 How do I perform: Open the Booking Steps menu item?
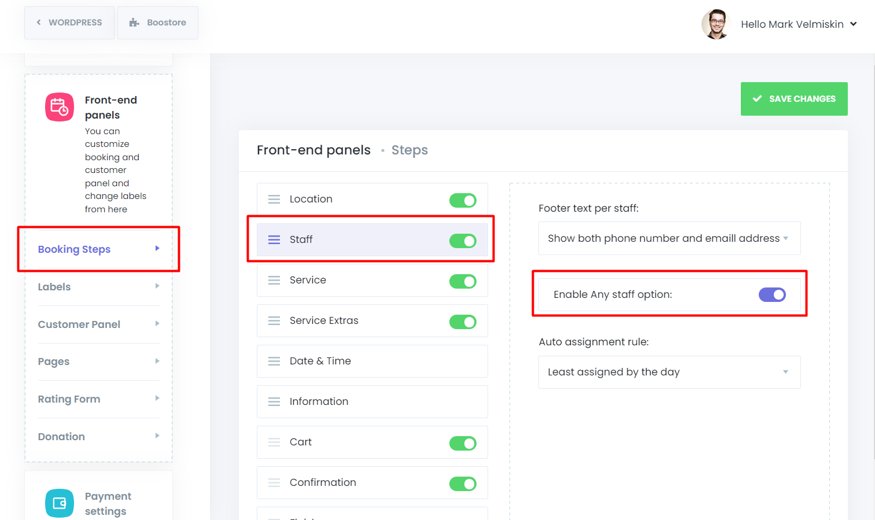[x=99, y=249]
